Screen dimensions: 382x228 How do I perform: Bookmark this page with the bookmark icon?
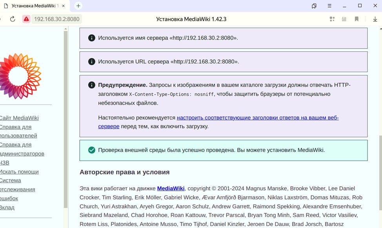click(x=357, y=19)
